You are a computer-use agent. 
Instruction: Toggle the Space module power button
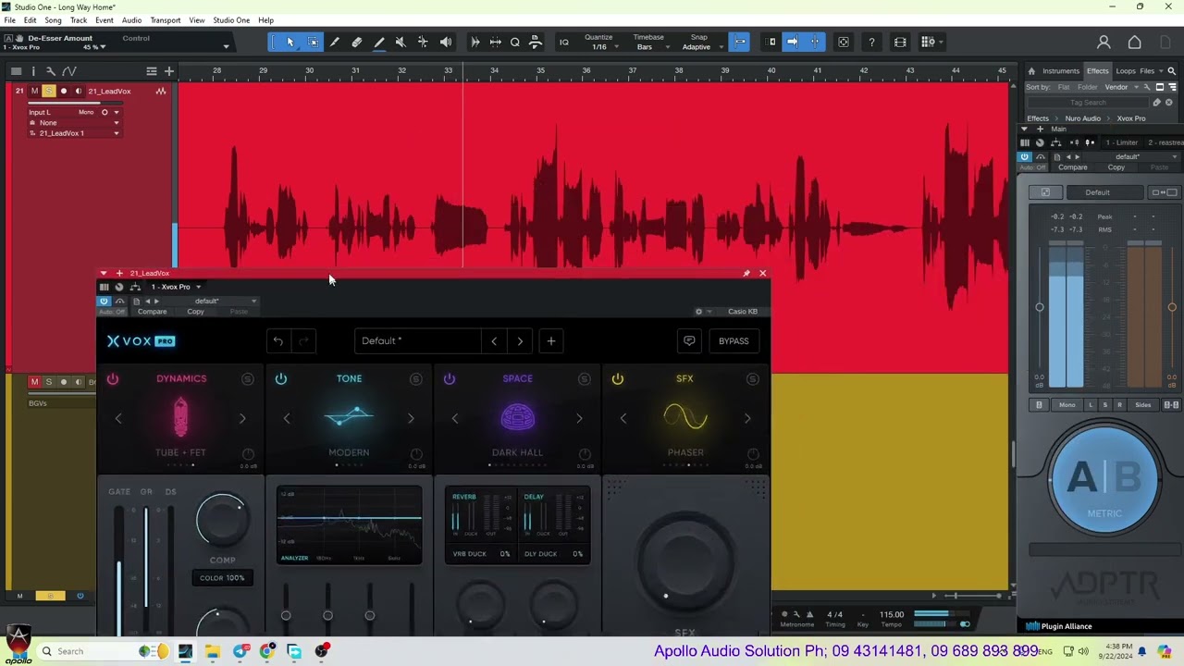tap(450, 379)
